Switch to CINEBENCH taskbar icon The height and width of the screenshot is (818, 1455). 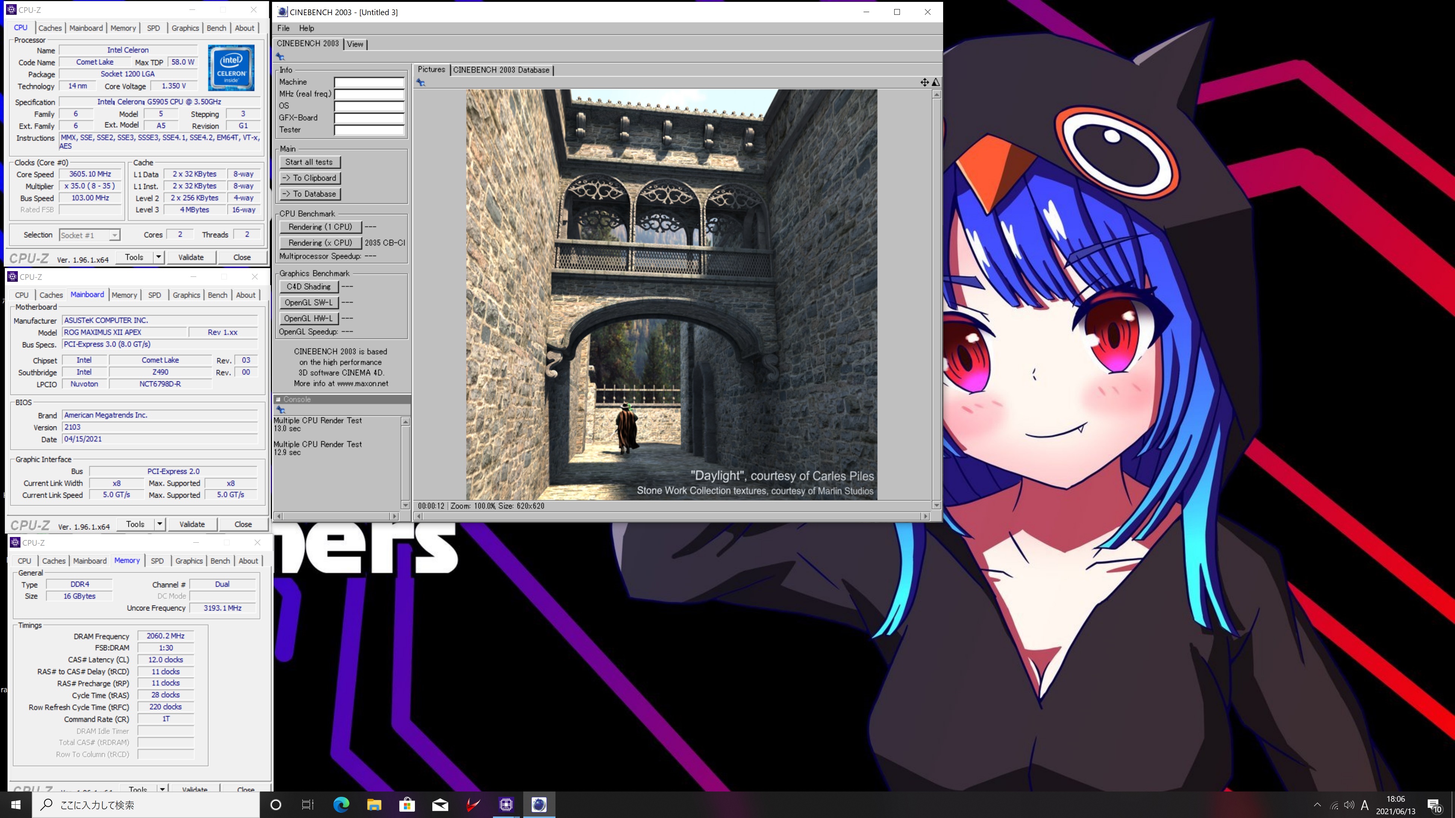point(539,804)
